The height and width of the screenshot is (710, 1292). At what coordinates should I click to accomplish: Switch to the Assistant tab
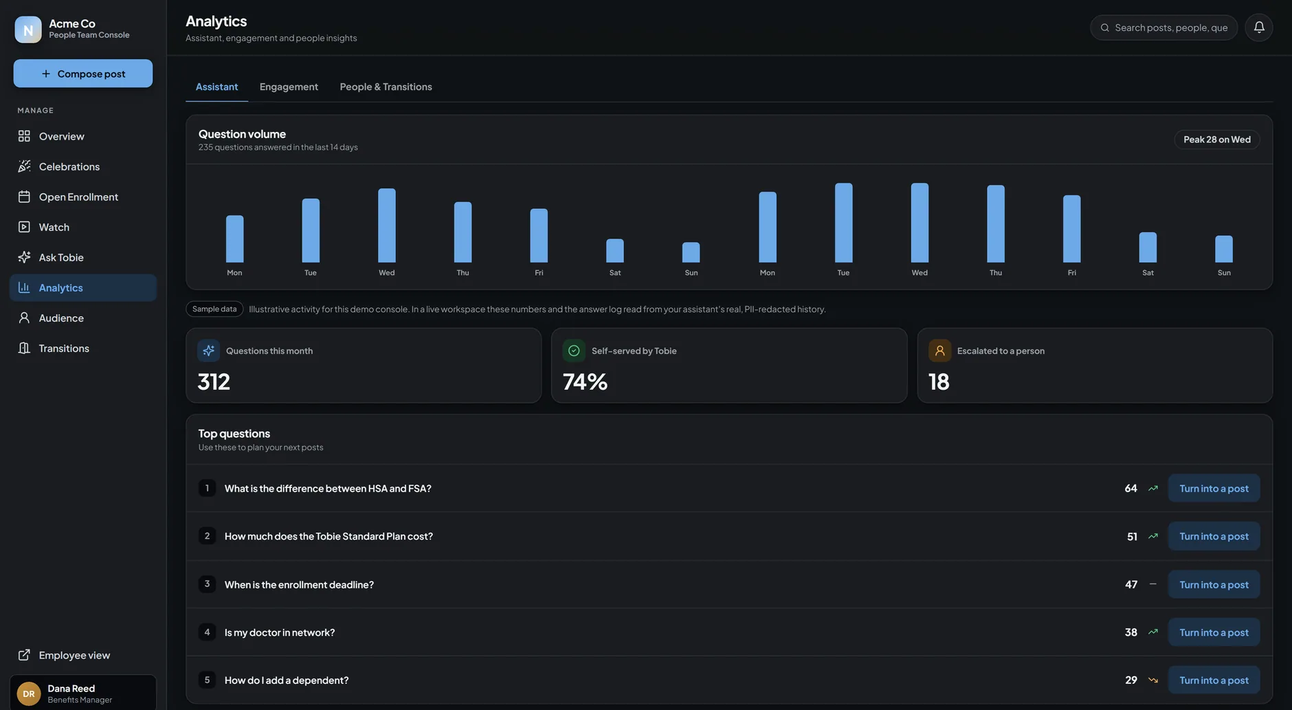[x=216, y=87]
